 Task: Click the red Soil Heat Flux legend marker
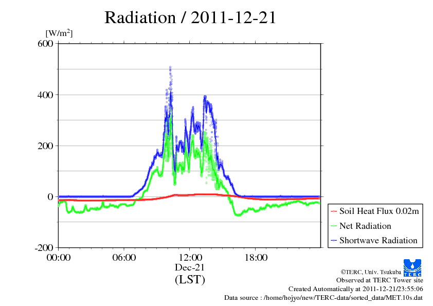pos(334,211)
